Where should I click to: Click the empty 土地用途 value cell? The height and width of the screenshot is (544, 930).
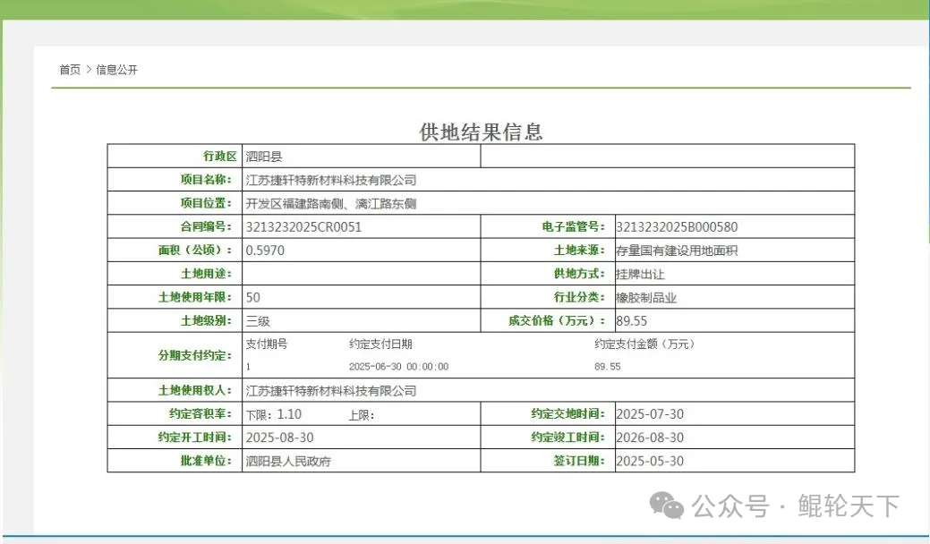(x=361, y=274)
